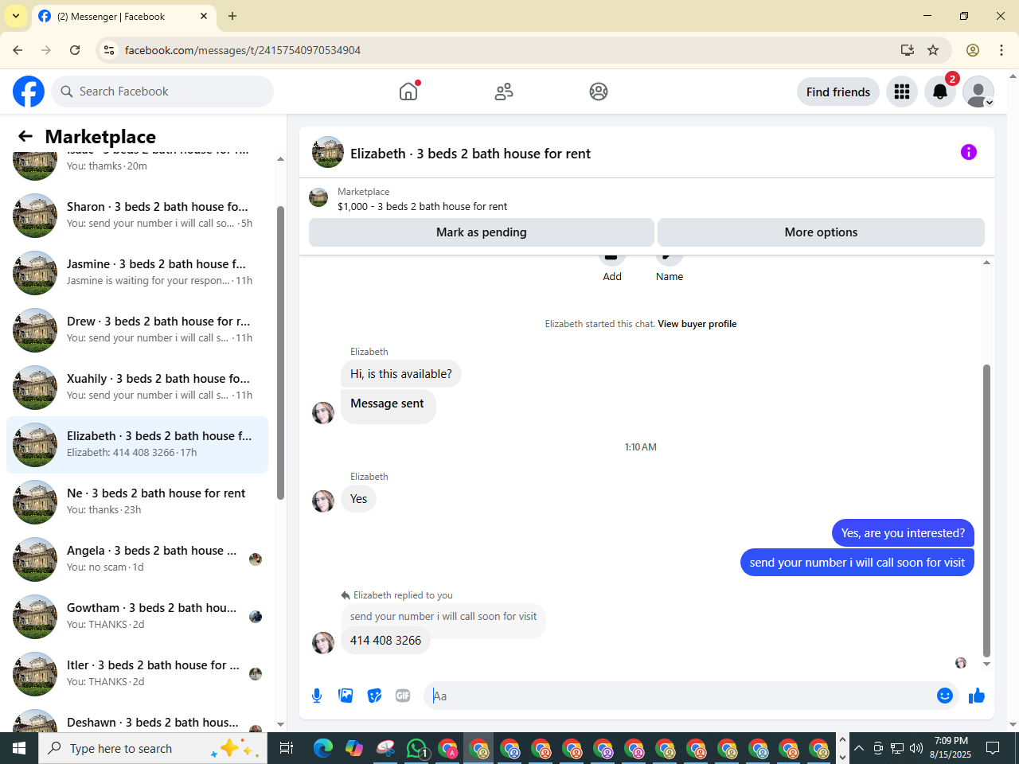Screen dimensions: 1019x764
Task: Click the back arrow beside Marketplace
Action: [x=25, y=136]
